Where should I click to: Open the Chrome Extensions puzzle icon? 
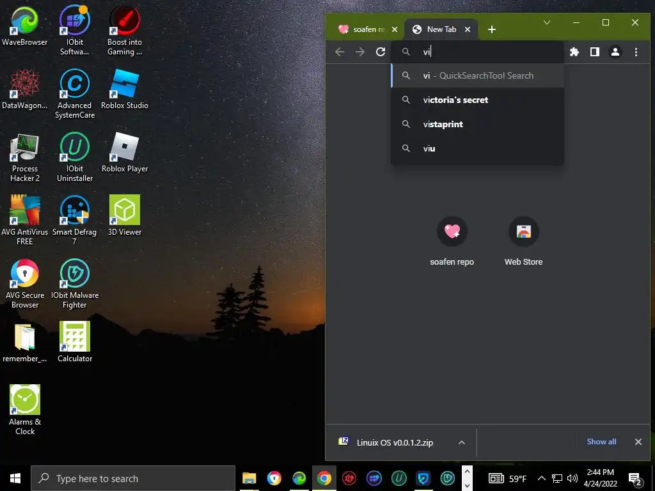pyautogui.click(x=574, y=52)
